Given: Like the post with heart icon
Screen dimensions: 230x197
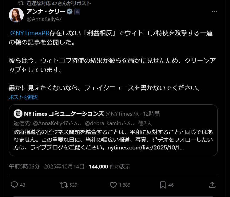Looking at the screenshot, I should [x=113, y=185].
